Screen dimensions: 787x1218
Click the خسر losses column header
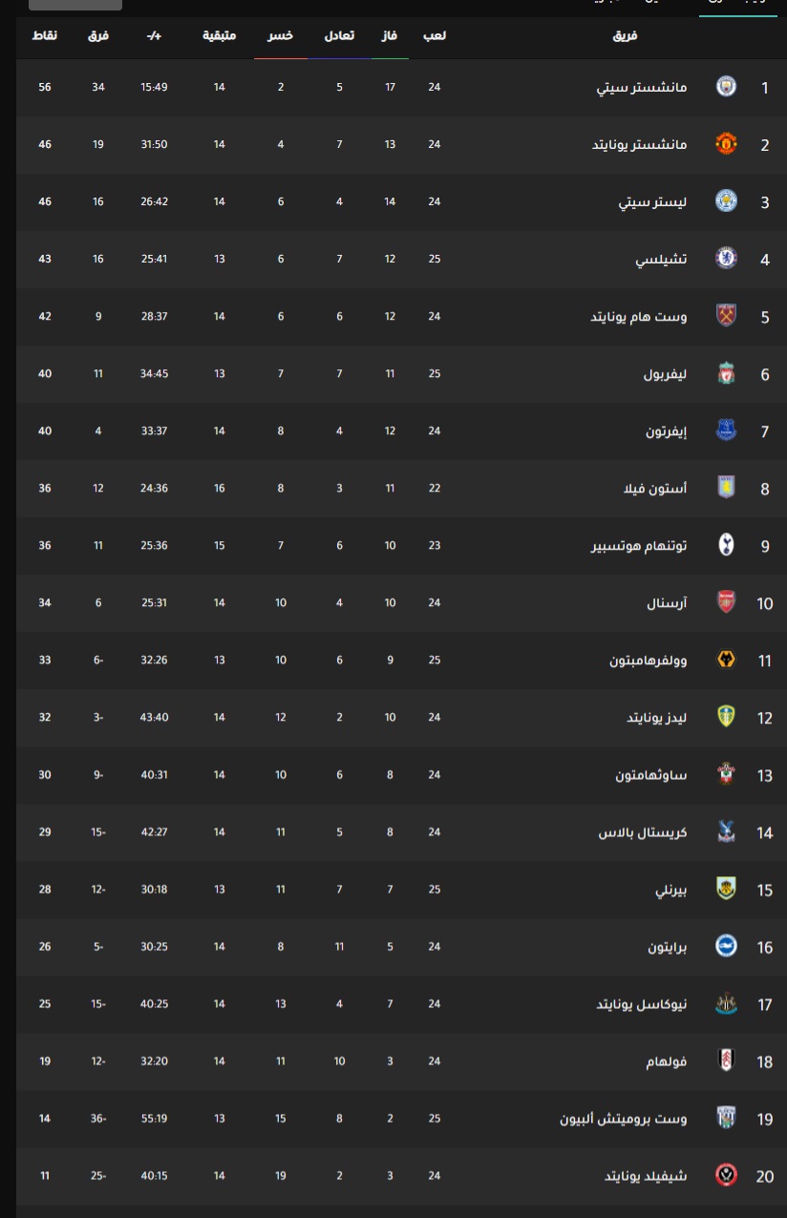point(281,35)
